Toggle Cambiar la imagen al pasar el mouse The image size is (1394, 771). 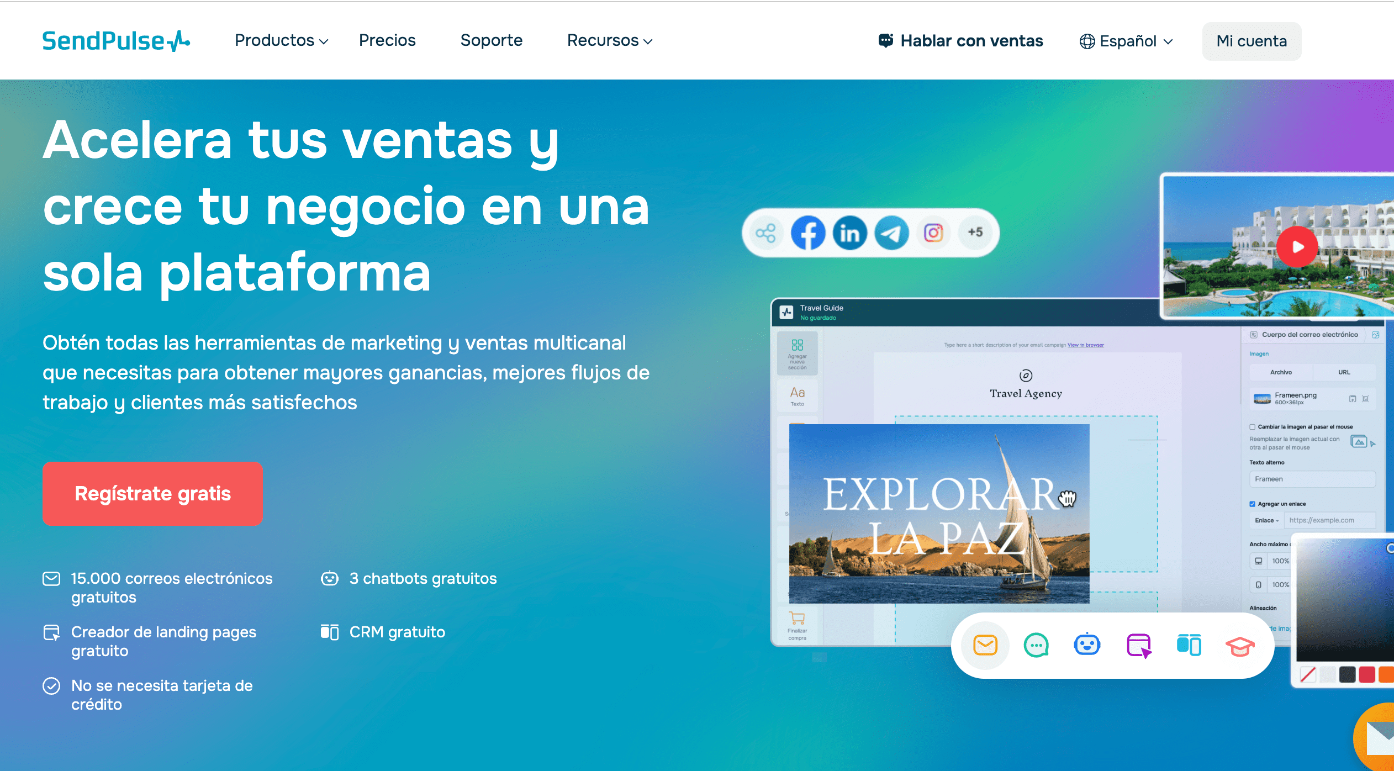click(1253, 427)
